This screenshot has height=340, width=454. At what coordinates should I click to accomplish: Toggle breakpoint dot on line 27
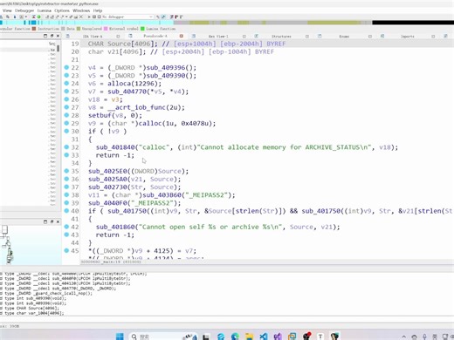(66, 107)
